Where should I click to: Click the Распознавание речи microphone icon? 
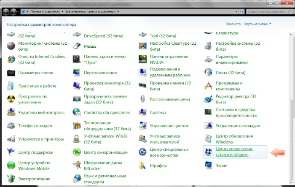pos(143,99)
